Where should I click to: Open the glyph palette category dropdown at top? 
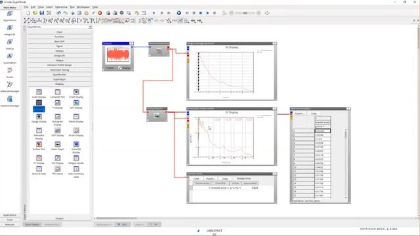point(90,27)
